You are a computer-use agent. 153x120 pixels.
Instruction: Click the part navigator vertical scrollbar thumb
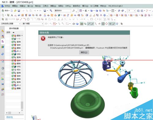coord(22,105)
